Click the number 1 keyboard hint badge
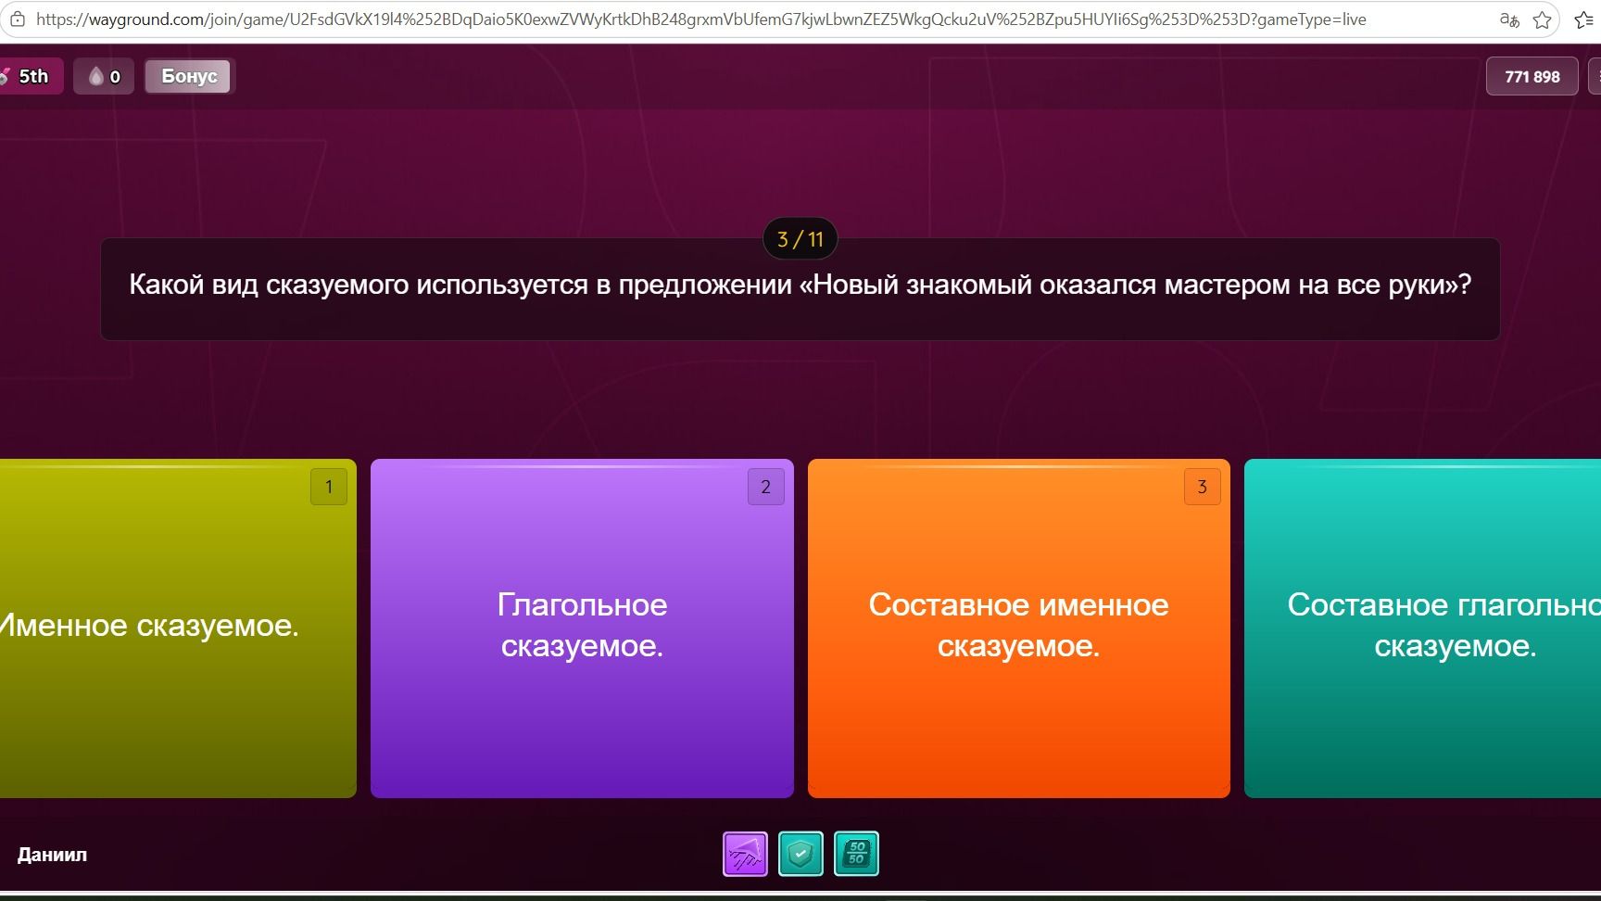The width and height of the screenshot is (1601, 901). coord(329,487)
